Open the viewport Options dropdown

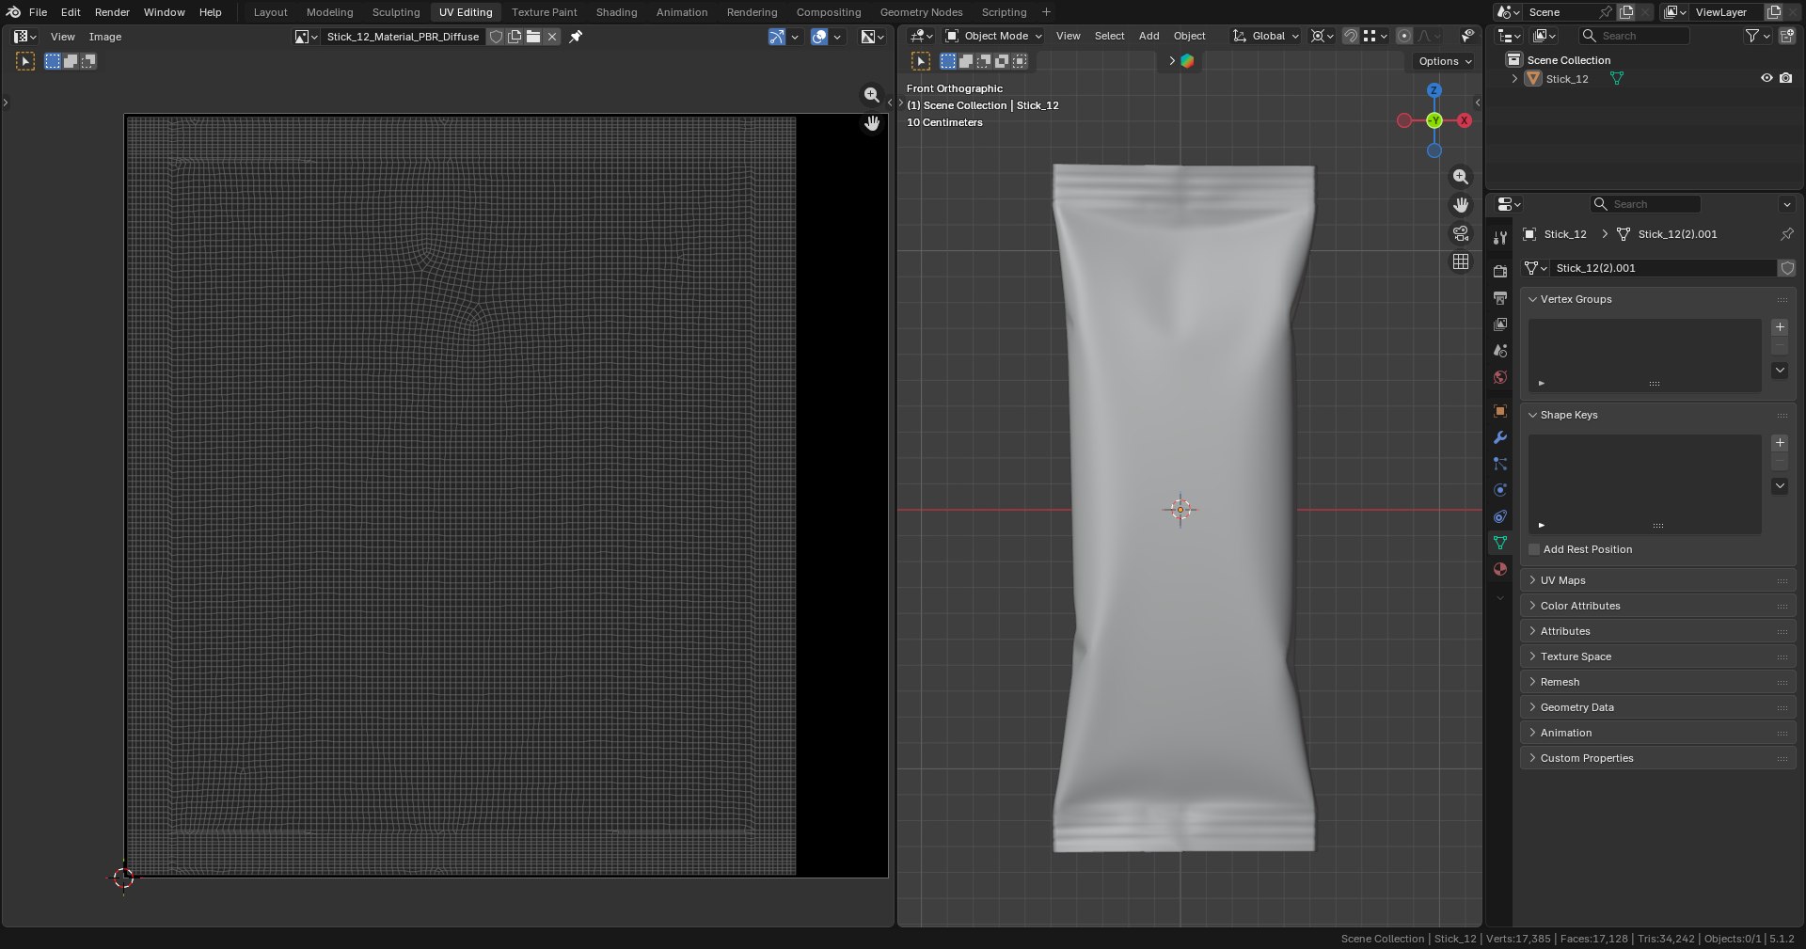point(1445,61)
